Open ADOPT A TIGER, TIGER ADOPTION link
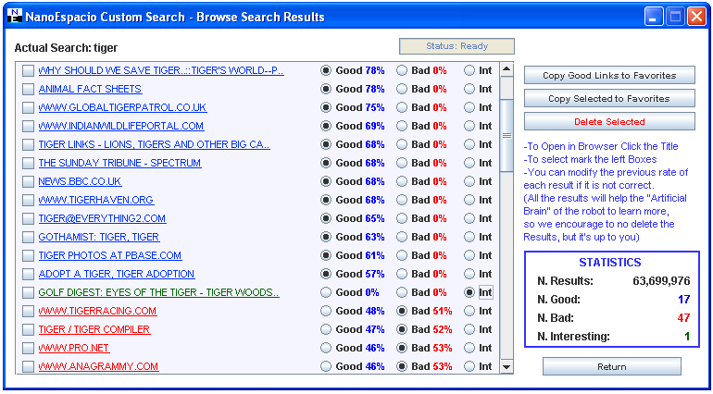 click(x=117, y=274)
